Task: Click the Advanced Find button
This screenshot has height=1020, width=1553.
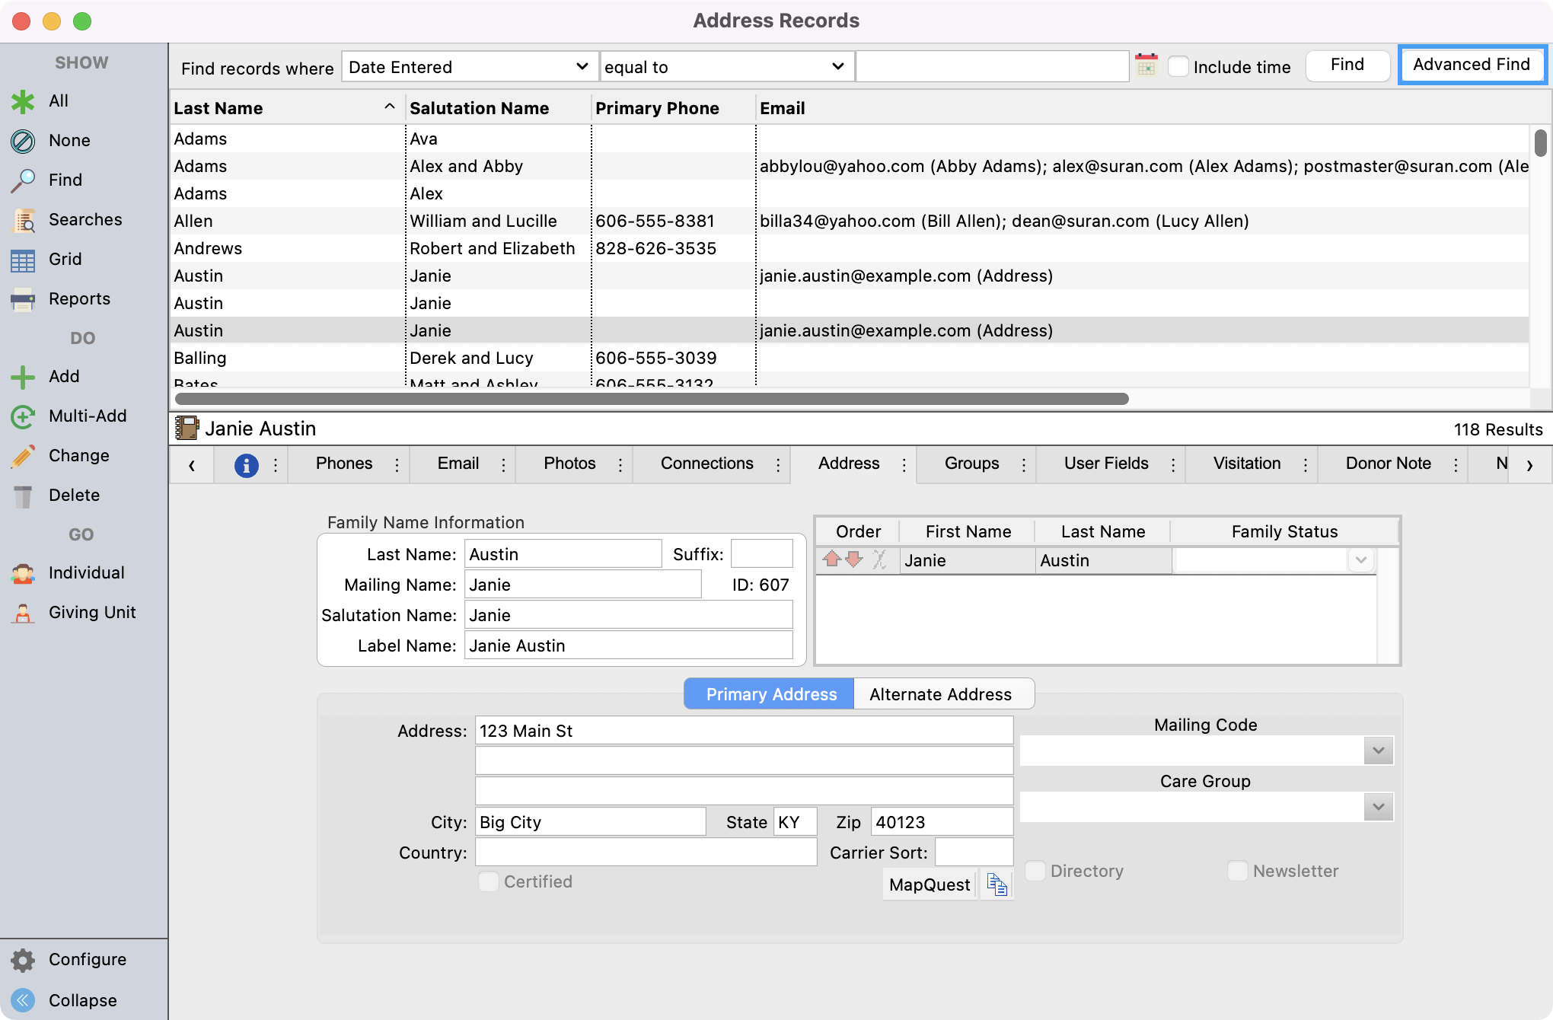Action: 1471,65
